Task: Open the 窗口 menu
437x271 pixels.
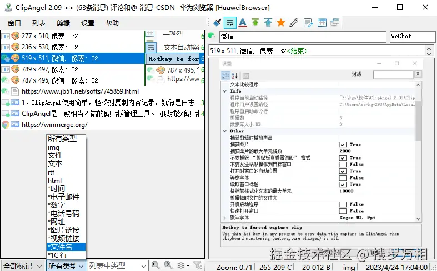Action: [14, 23]
